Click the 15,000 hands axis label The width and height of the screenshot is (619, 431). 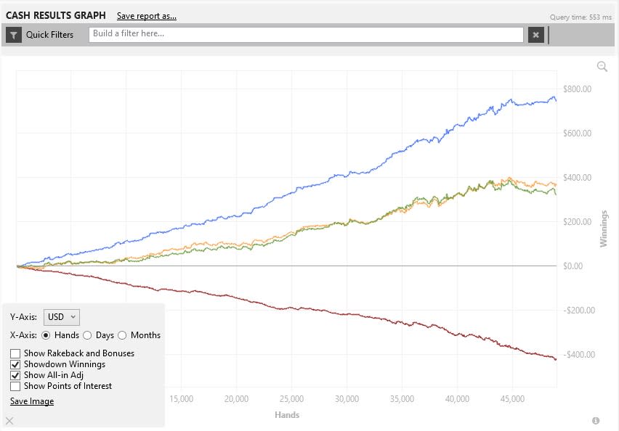(x=181, y=398)
